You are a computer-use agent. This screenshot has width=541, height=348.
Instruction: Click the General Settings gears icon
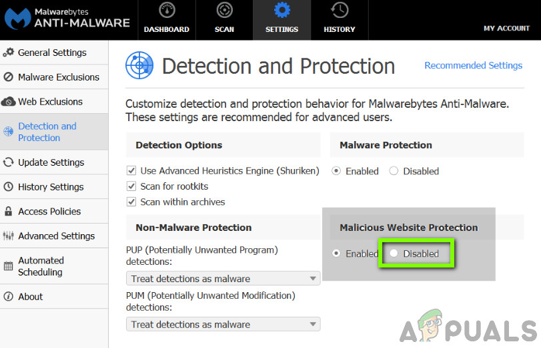click(9, 53)
